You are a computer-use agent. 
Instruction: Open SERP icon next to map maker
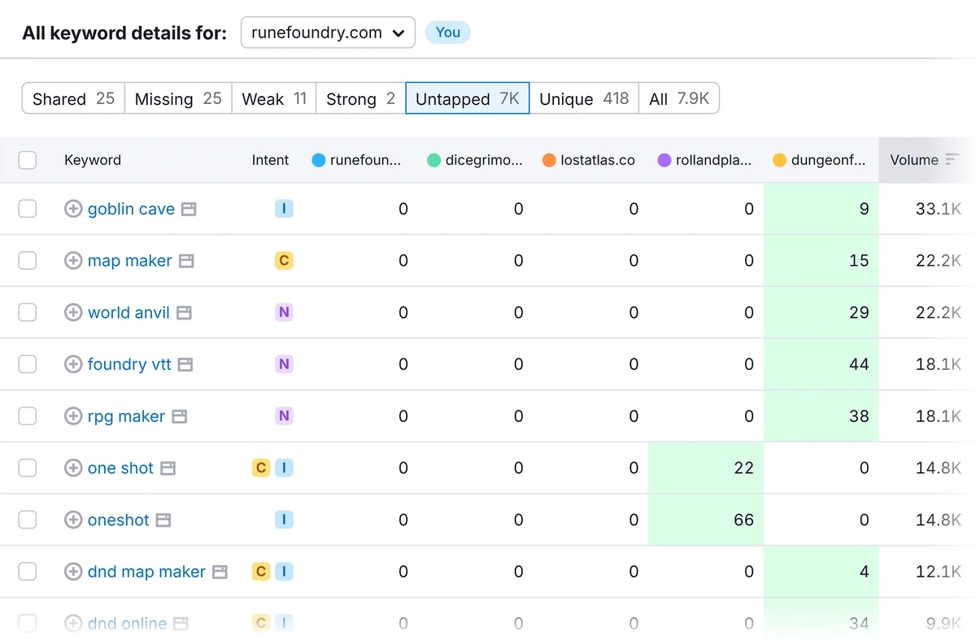tap(186, 262)
